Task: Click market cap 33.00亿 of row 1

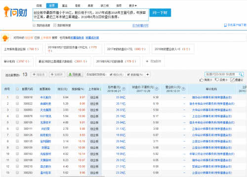Action: pyautogui.click(x=121, y=97)
